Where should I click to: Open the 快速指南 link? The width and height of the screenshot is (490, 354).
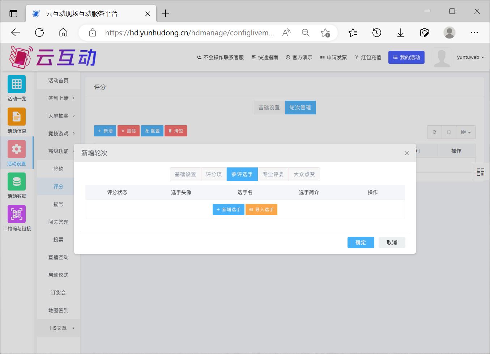pyautogui.click(x=265, y=57)
